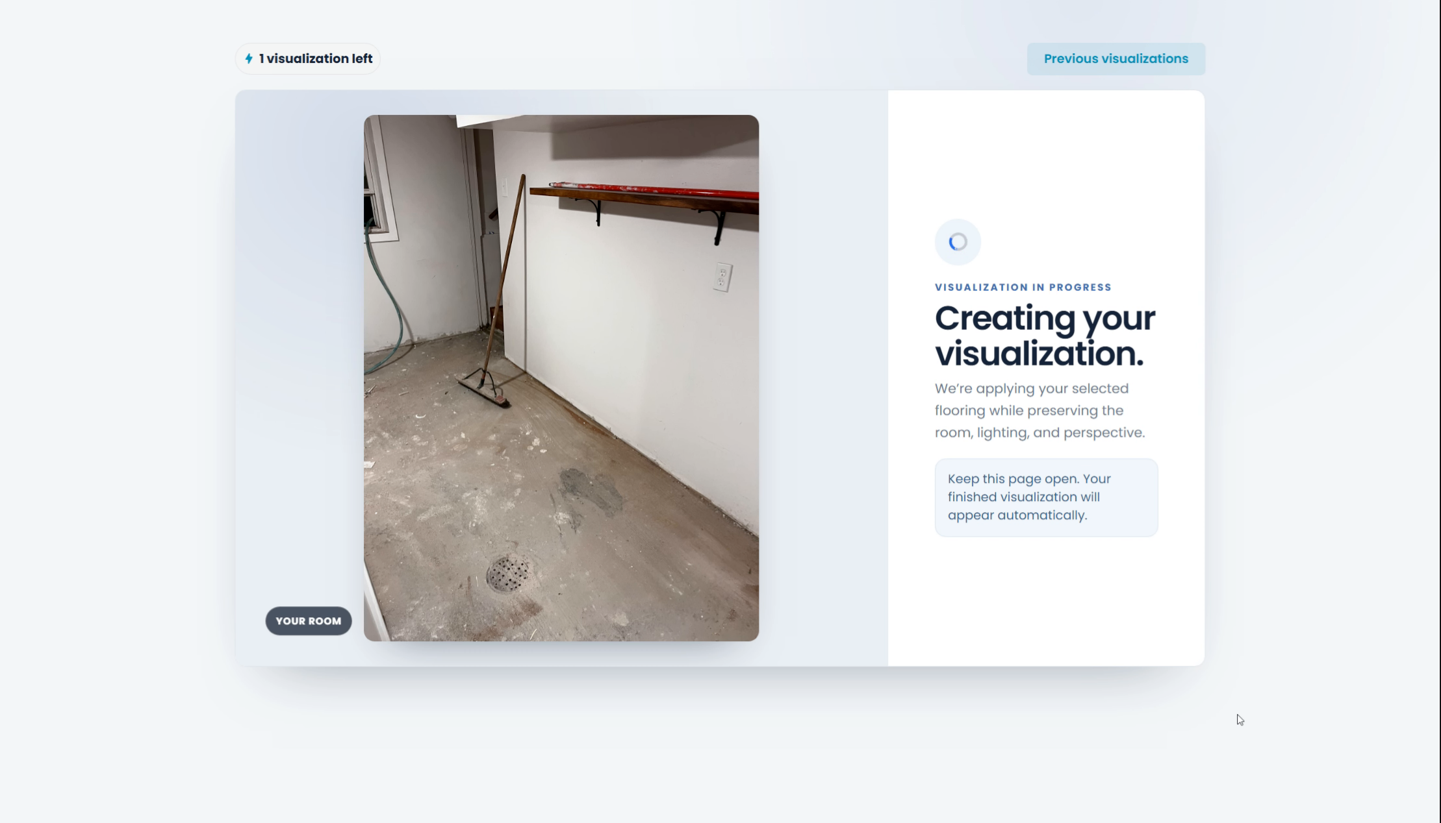Click the 'applying your selected flooring' paragraph
Image resolution: width=1441 pixels, height=823 pixels.
click(x=1040, y=411)
